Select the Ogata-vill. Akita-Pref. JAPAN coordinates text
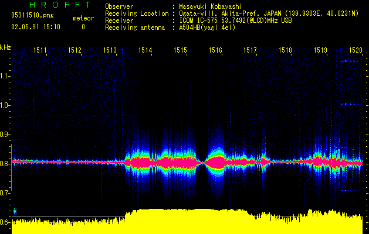This screenshot has height=234, width=369. coord(269,13)
